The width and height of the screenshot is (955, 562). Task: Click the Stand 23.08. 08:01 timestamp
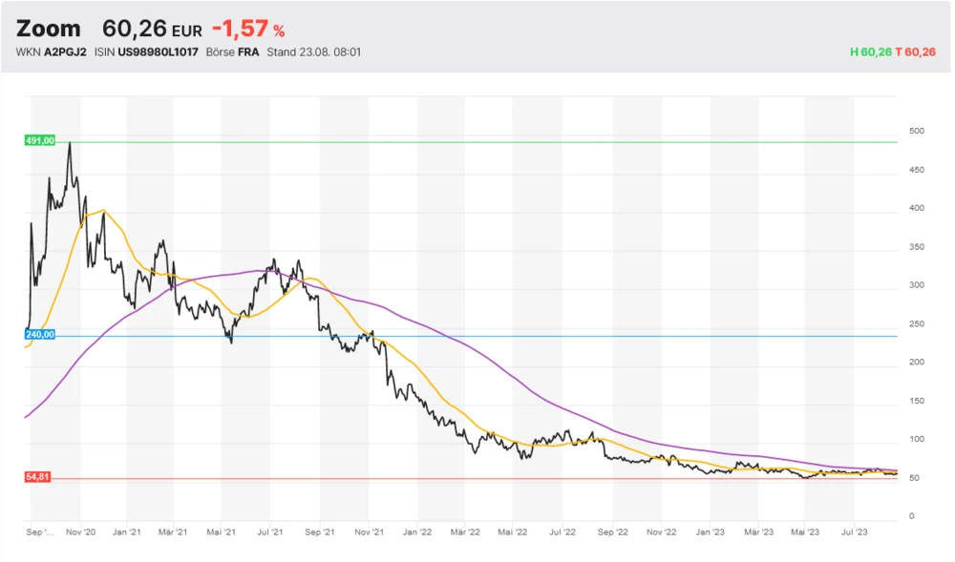[313, 52]
